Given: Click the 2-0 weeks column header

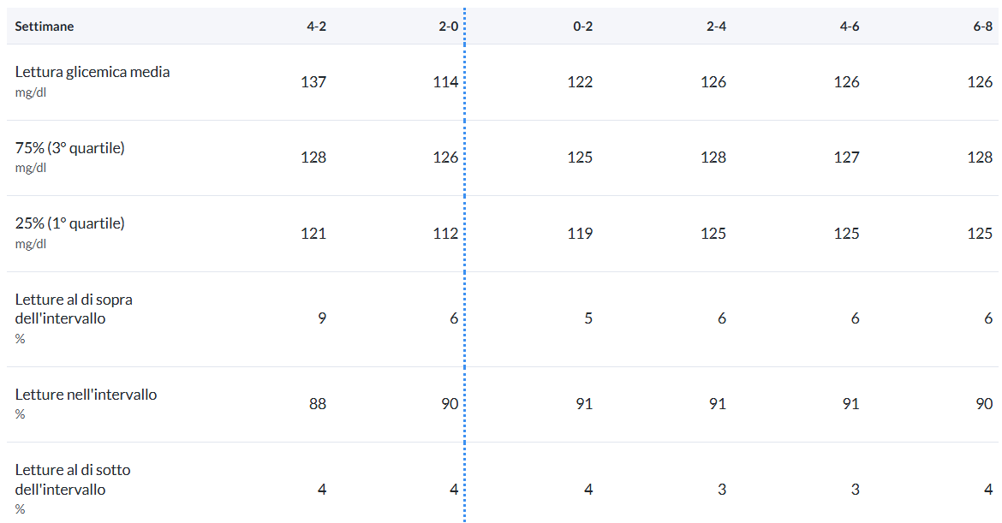Looking at the screenshot, I should [x=449, y=27].
